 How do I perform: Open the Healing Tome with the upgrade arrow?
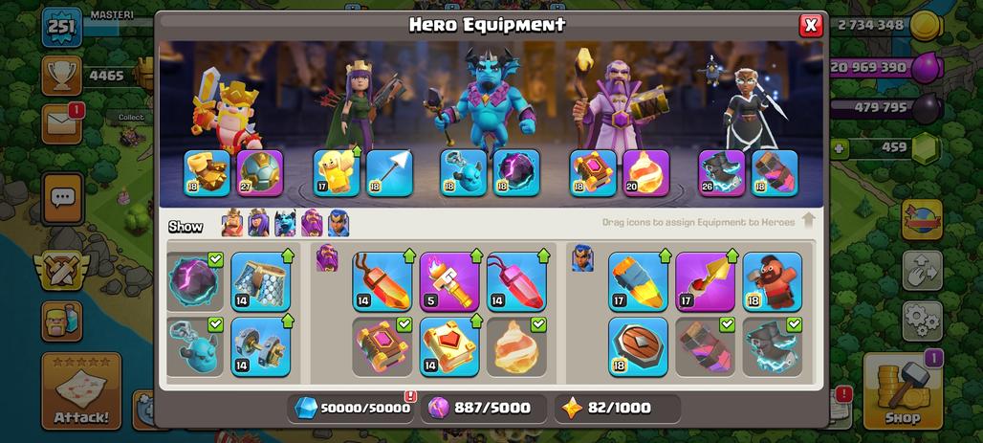[x=449, y=347]
